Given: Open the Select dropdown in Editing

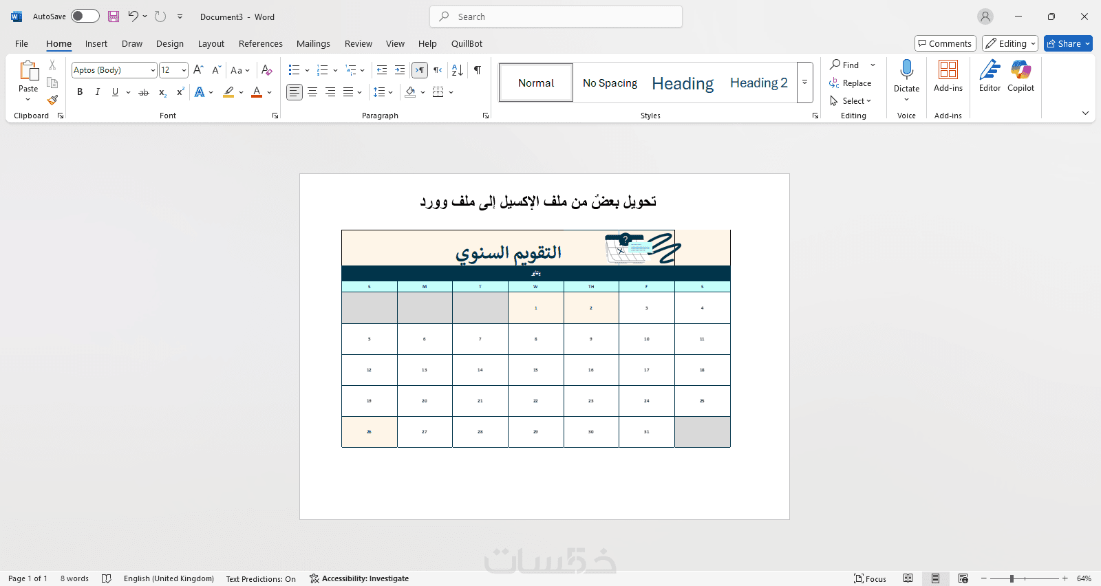Looking at the screenshot, I should pos(851,101).
